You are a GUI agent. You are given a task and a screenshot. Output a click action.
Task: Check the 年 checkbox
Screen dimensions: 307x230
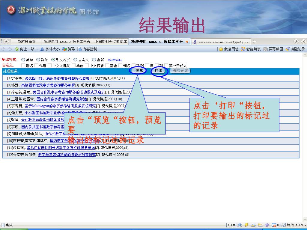(x=147, y=65)
